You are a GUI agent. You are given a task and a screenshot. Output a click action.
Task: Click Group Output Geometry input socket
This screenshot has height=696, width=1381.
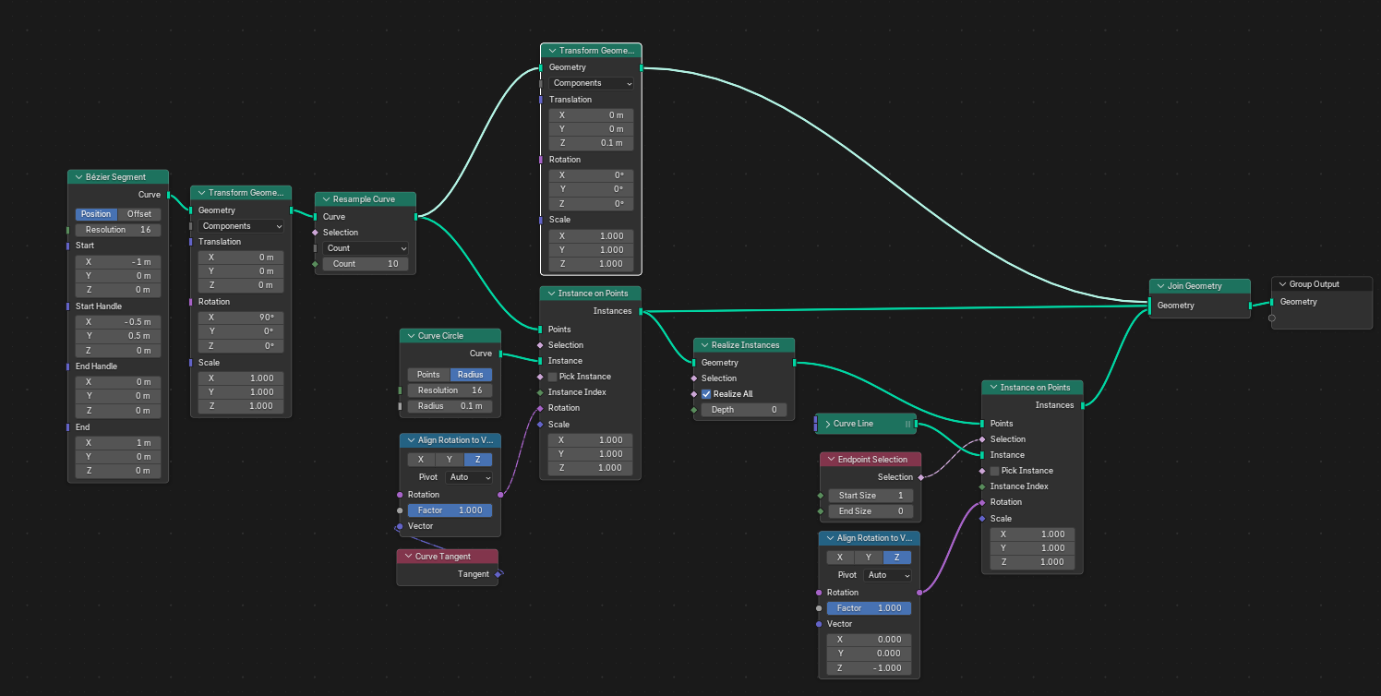point(1271,302)
